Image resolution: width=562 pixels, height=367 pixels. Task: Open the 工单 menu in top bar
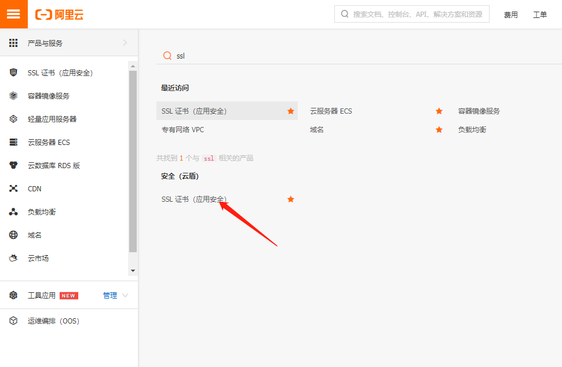pos(540,14)
